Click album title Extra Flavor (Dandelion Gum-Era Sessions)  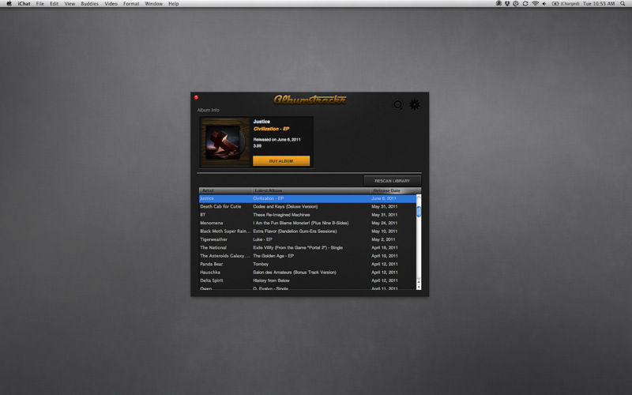(x=295, y=231)
